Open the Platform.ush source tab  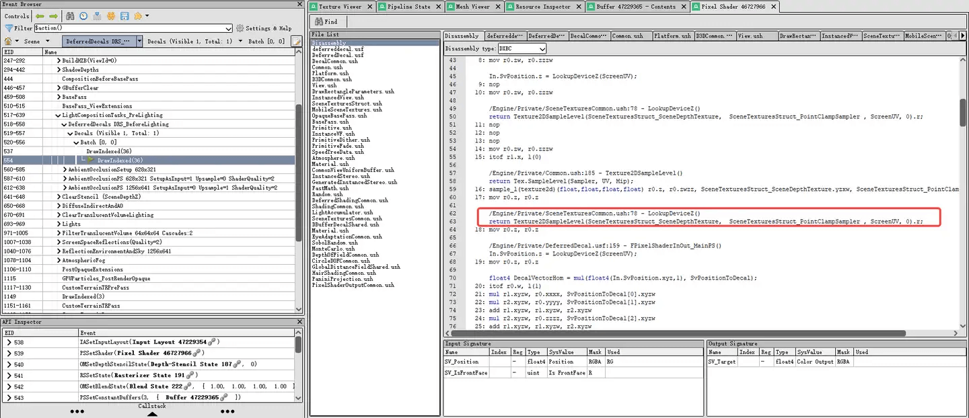tap(672, 36)
